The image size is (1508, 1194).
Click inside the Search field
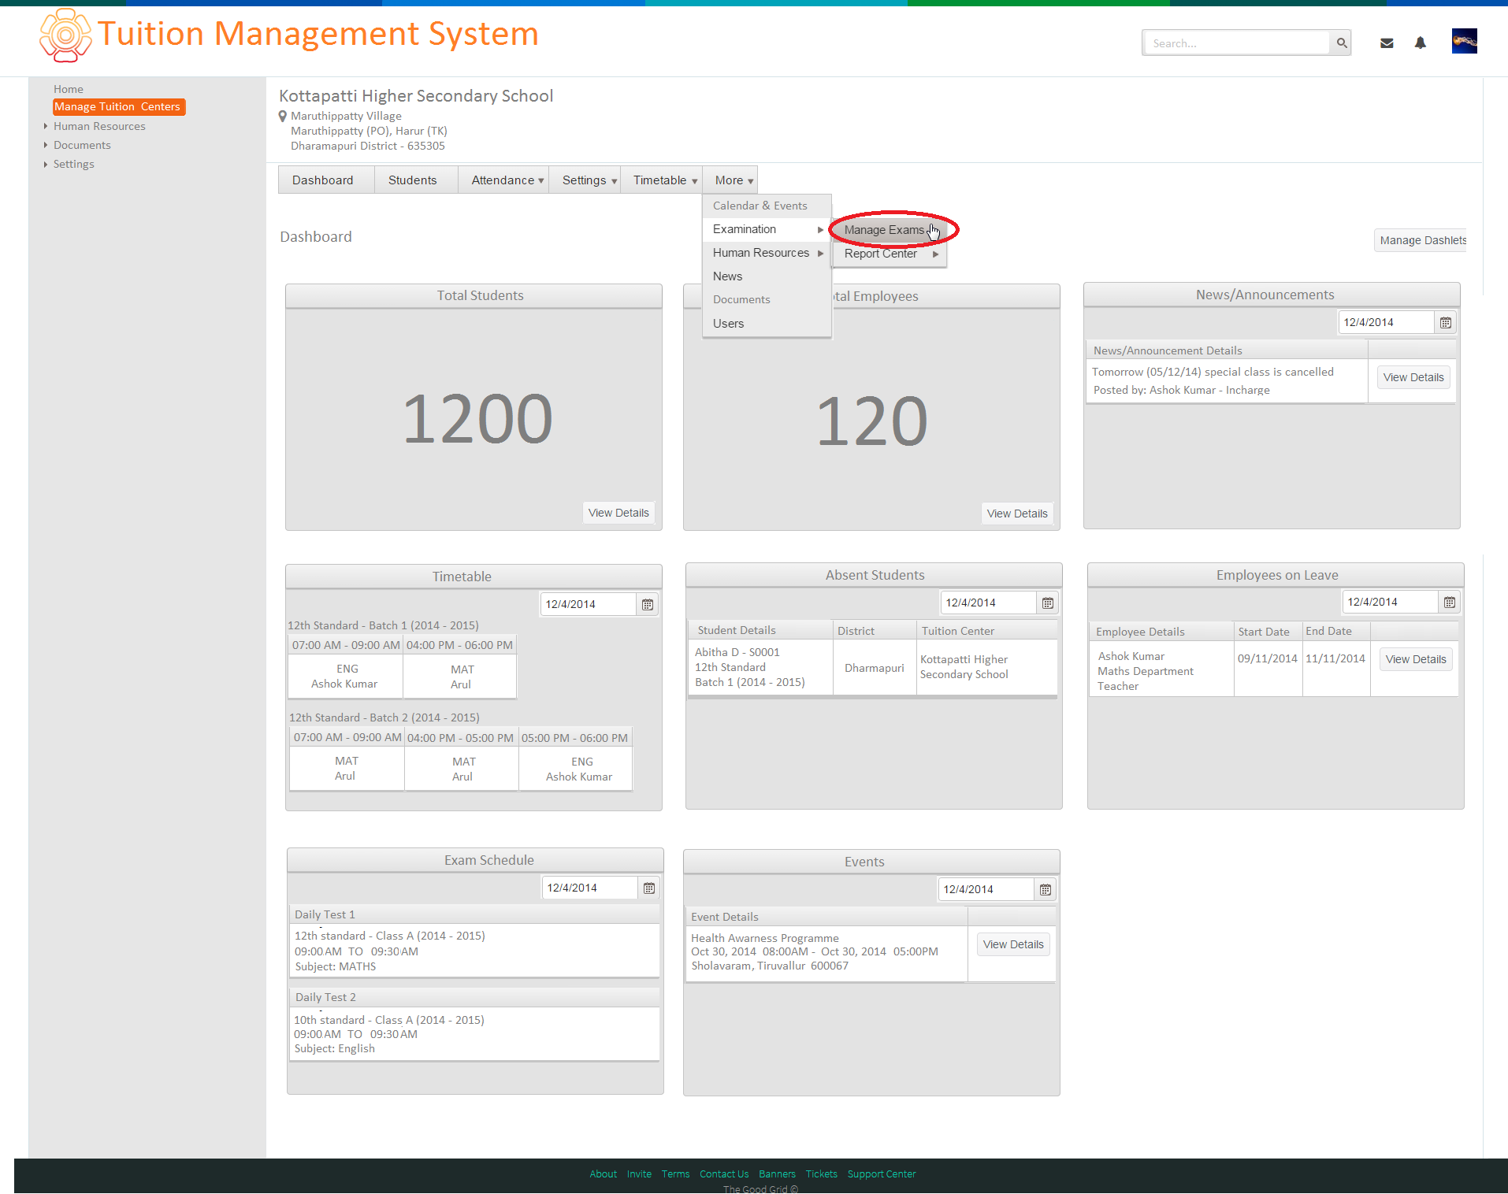(x=1237, y=43)
